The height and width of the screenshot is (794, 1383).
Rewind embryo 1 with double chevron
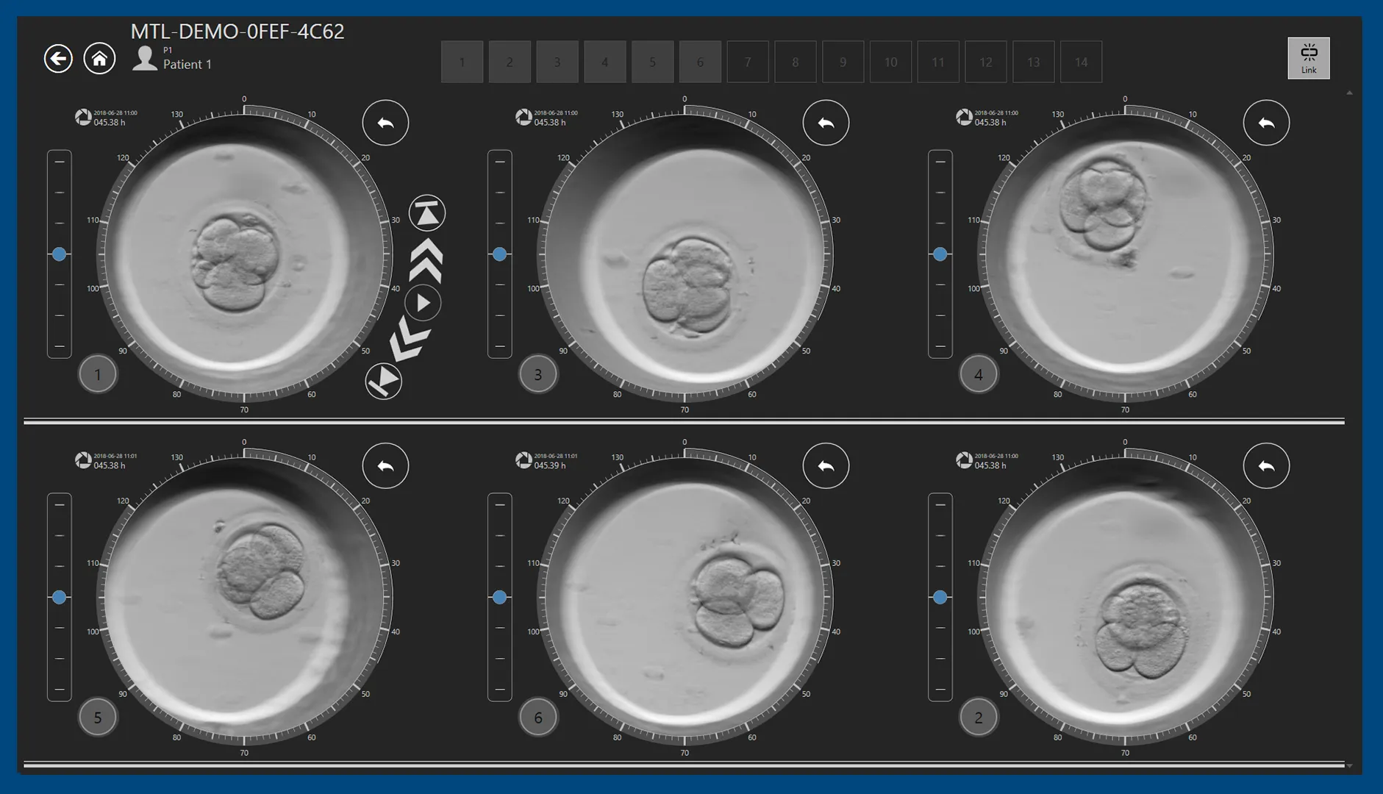[408, 340]
